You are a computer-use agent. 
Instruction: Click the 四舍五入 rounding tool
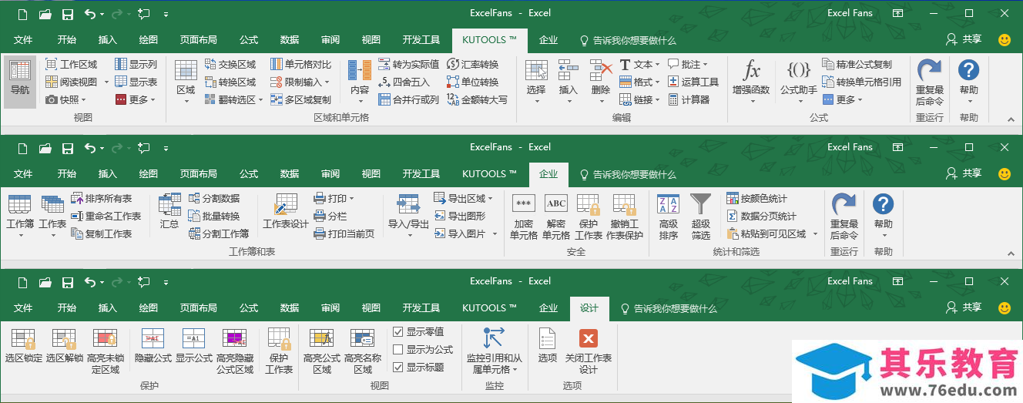click(404, 82)
